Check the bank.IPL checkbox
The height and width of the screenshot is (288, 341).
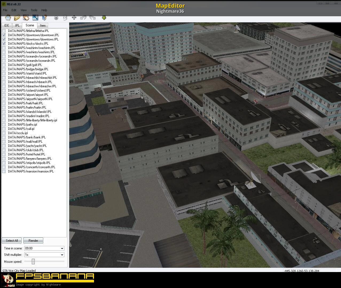(4, 137)
